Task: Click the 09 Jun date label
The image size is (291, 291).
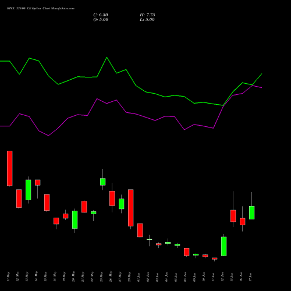Action: tap(194, 277)
